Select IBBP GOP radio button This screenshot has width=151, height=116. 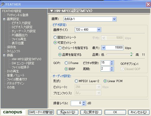coord(66,69)
